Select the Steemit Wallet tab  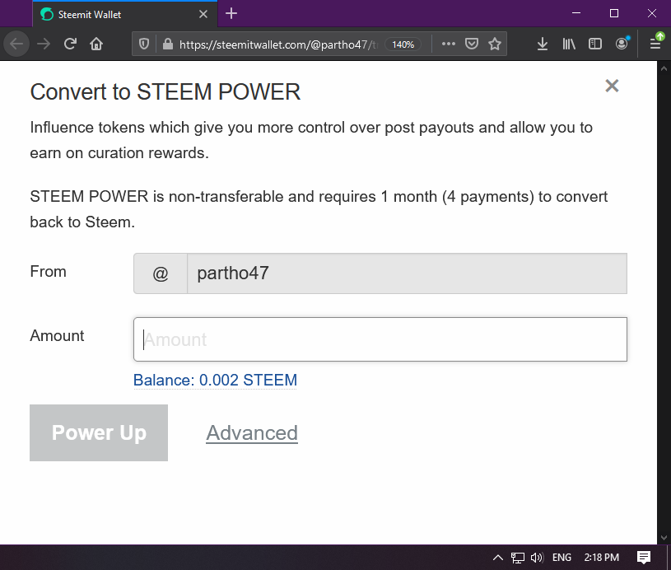click(x=125, y=14)
